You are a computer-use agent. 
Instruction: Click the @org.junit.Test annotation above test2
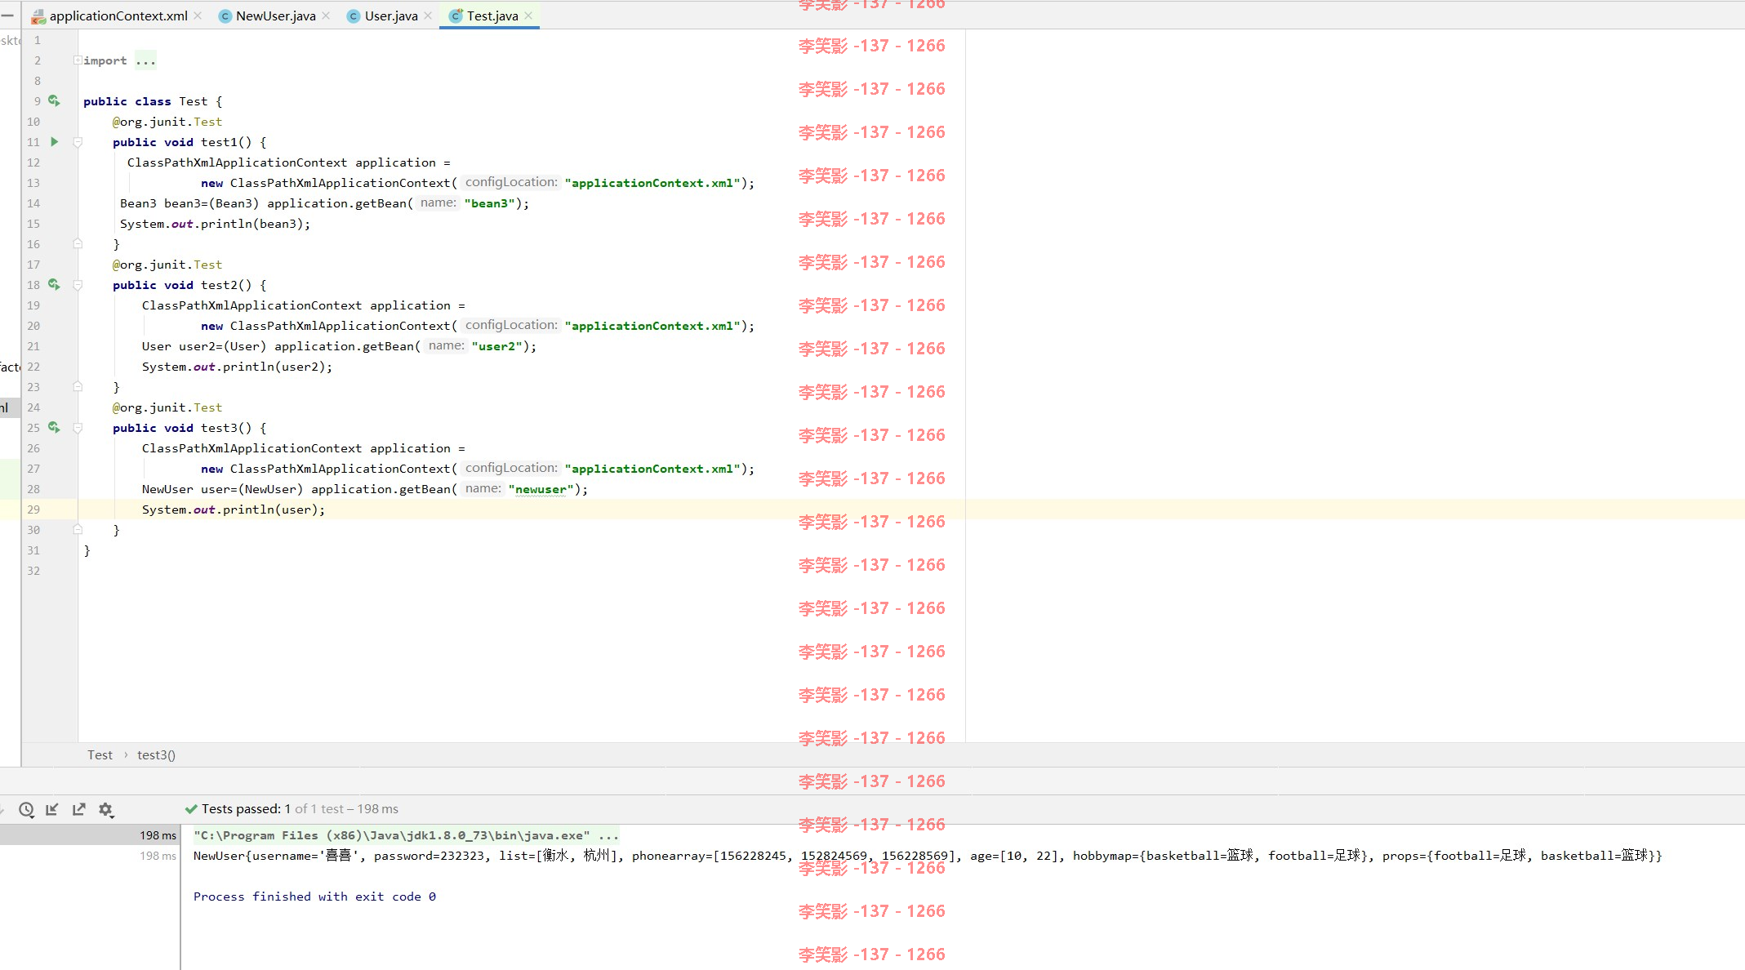167,265
